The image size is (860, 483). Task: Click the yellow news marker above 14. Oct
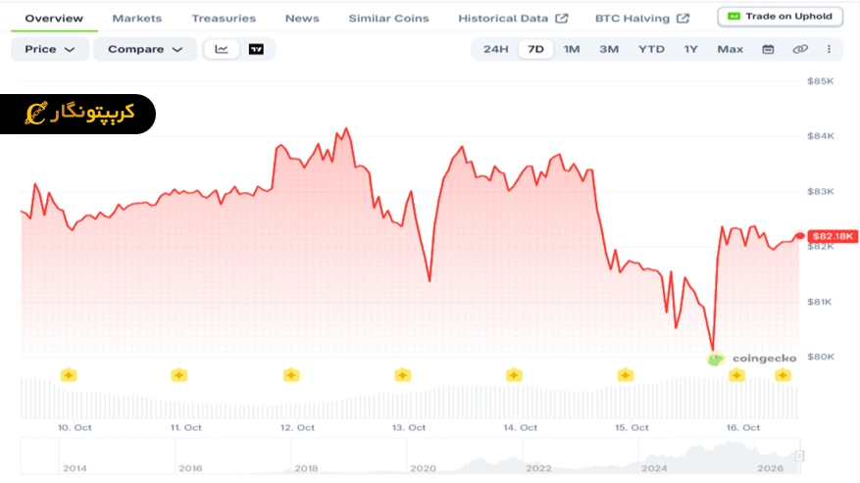point(514,375)
